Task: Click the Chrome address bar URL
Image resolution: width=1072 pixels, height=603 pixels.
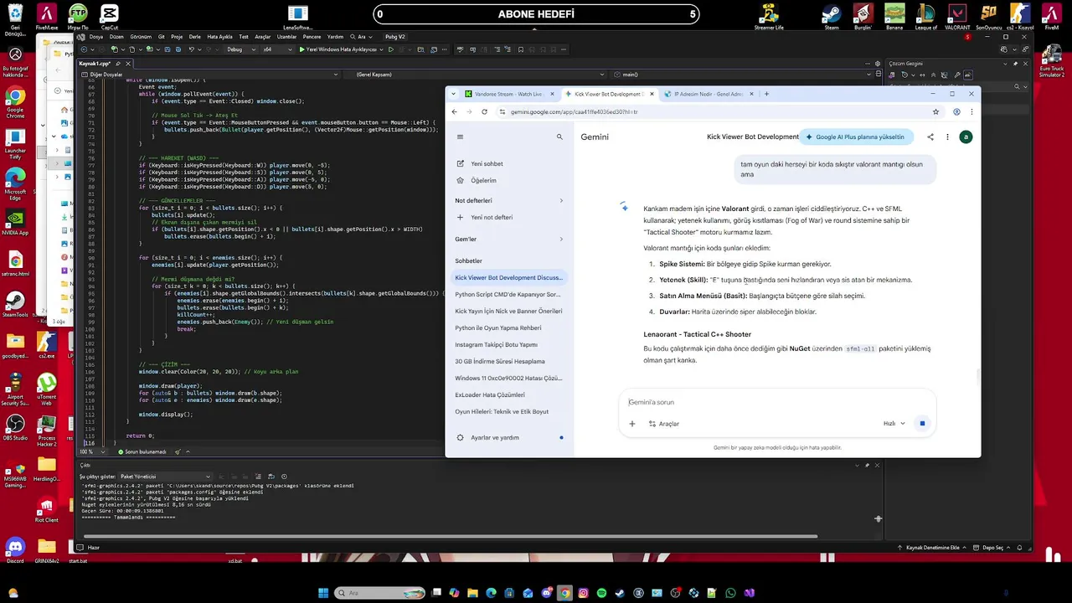Action: (x=574, y=111)
